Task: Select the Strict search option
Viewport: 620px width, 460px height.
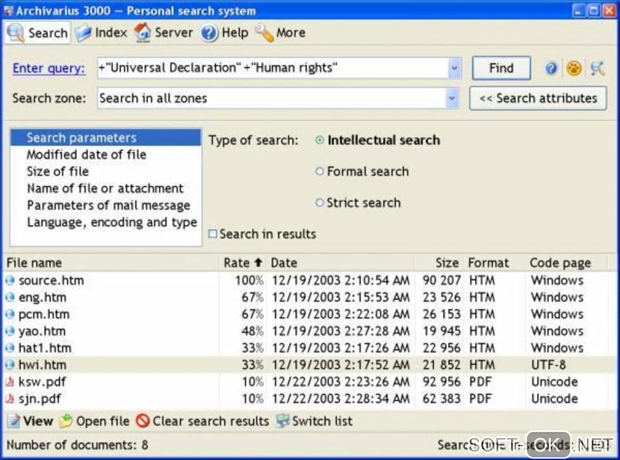Action: 320,203
